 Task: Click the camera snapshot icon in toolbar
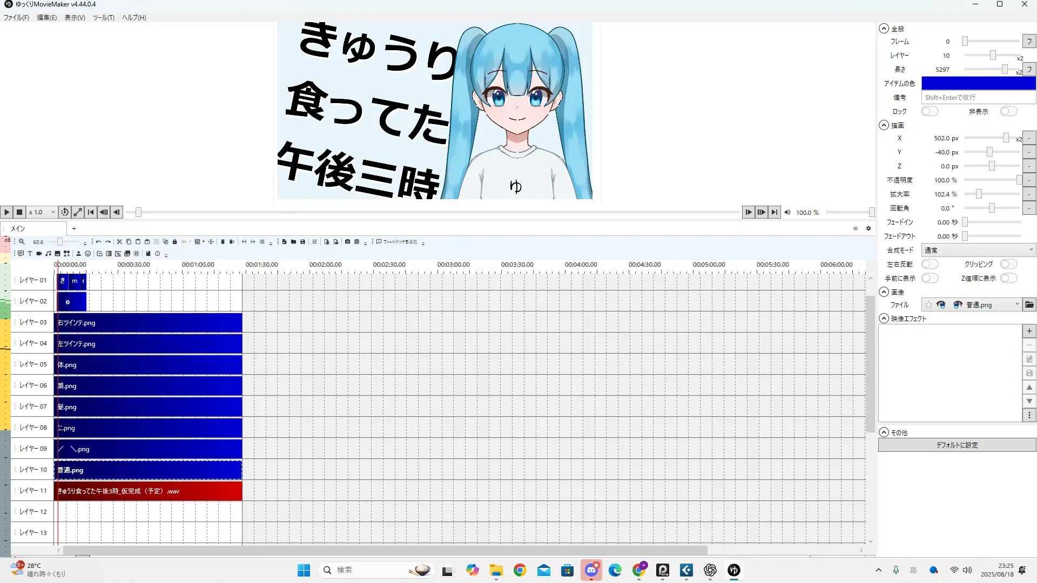347,242
